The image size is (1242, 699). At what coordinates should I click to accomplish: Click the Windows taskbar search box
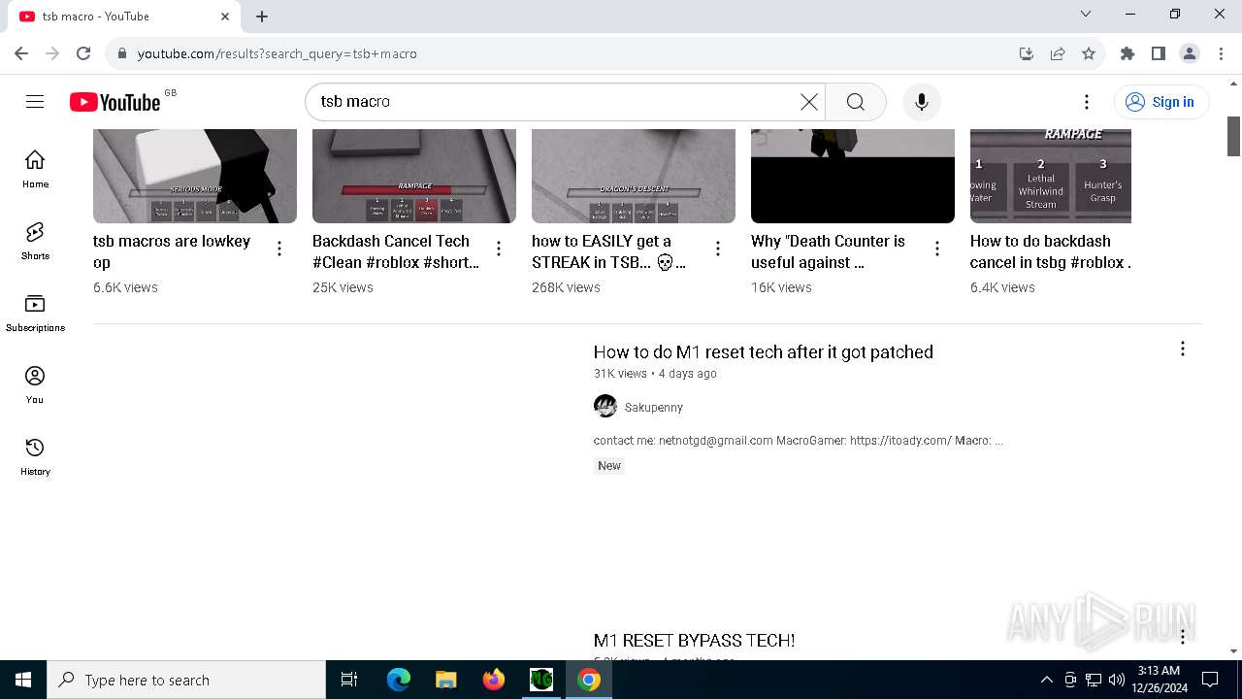(186, 680)
